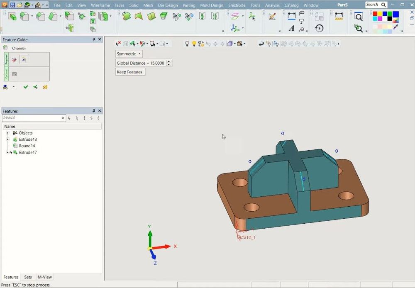Click the yellow lit light bulb icon
Viewport: 415px width, 288px height.
[x=194, y=44]
